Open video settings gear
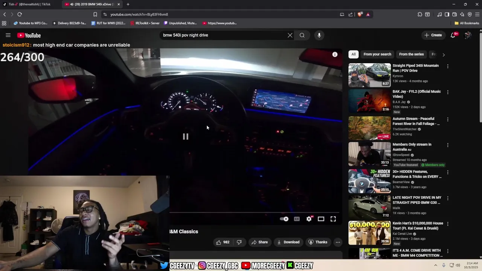The image size is (482, 271). (x=309, y=219)
